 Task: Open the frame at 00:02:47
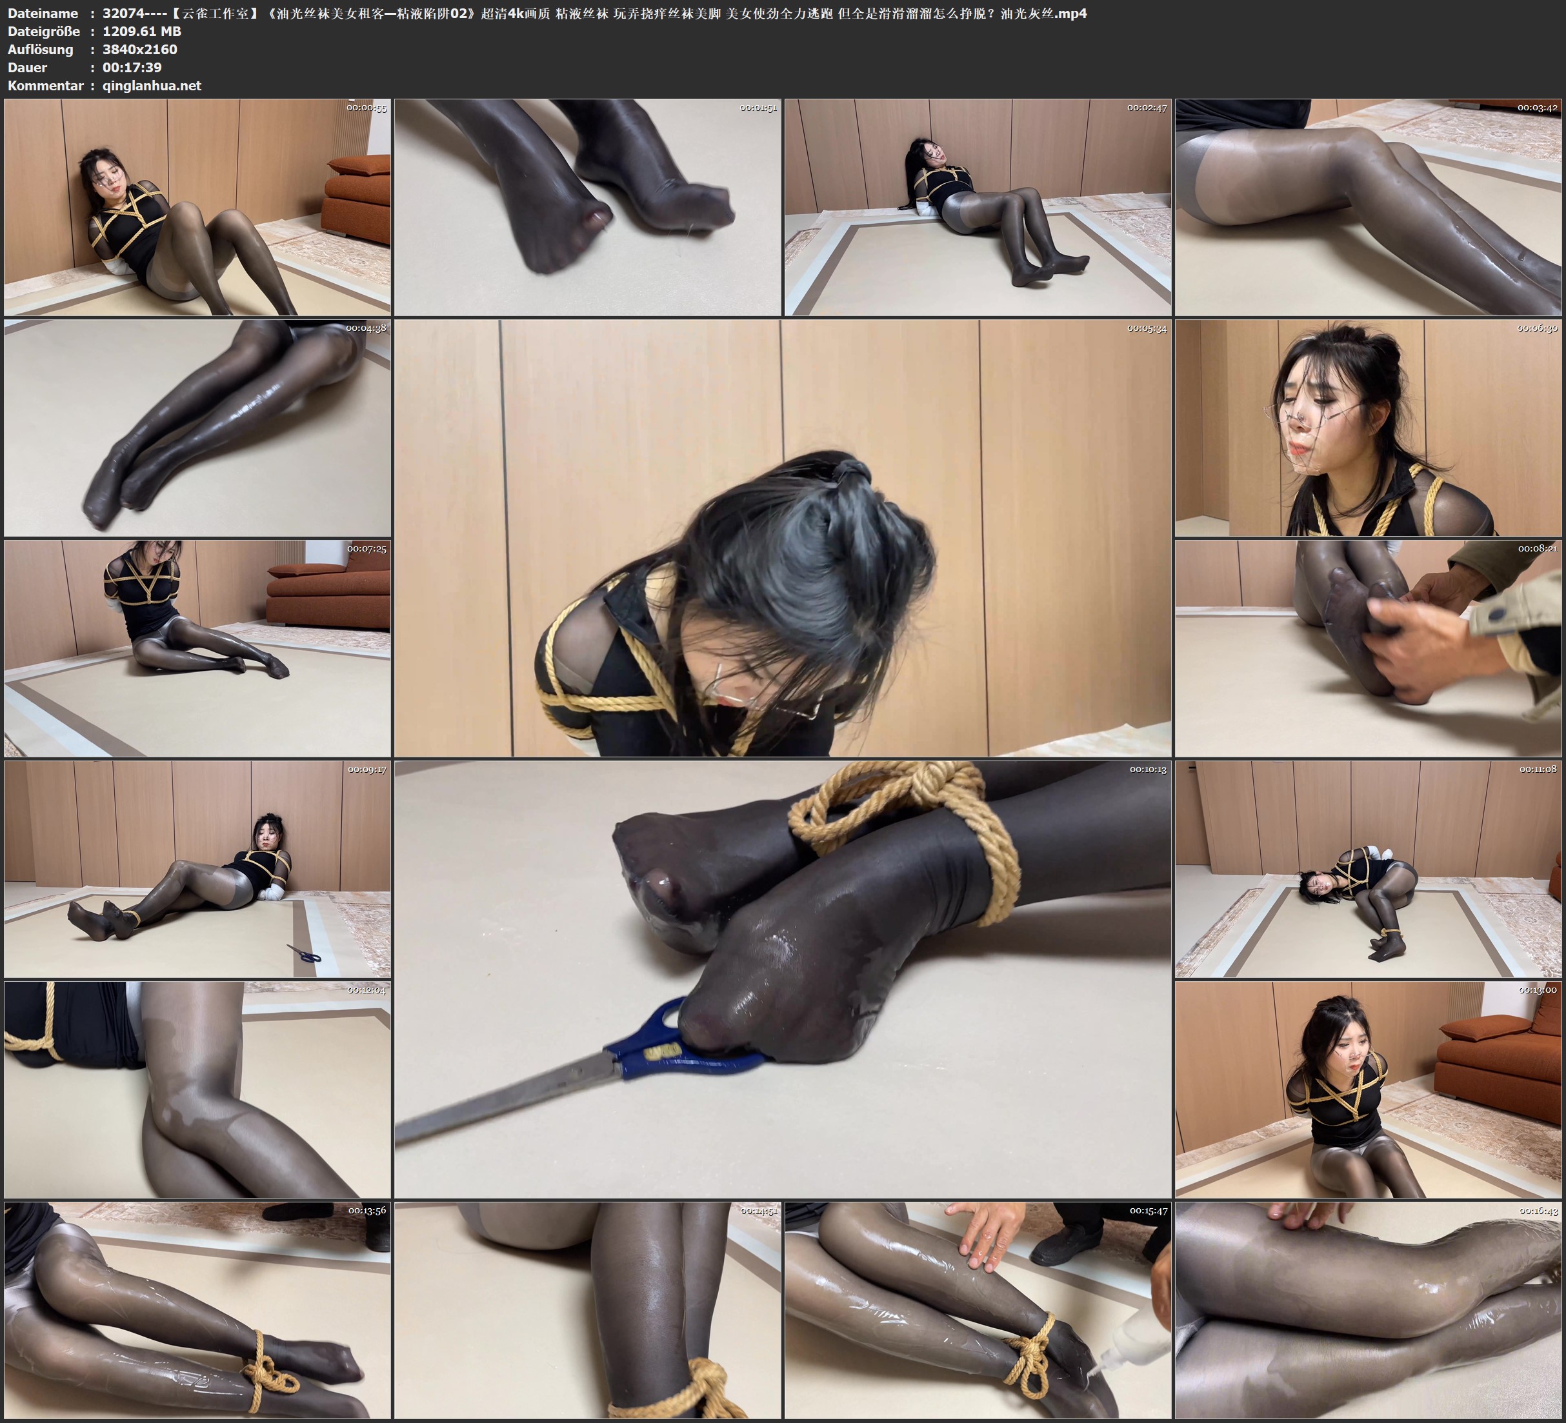[x=978, y=208]
